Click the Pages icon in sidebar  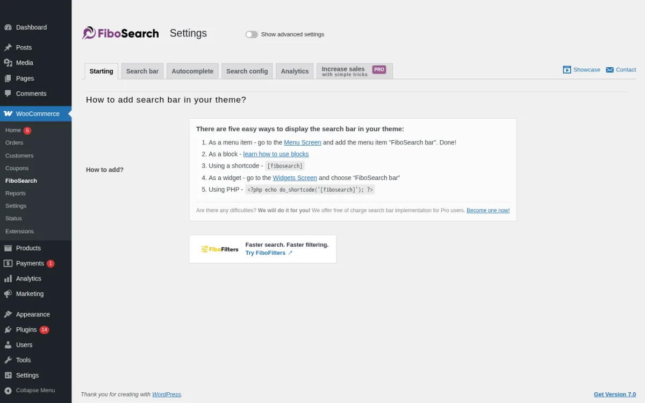tap(8, 78)
